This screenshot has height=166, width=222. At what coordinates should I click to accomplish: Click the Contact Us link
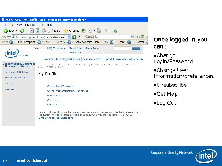75,53
